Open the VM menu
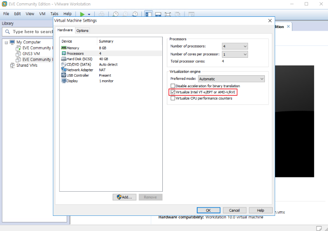The width and height of the screenshot is (328, 231). (x=42, y=14)
